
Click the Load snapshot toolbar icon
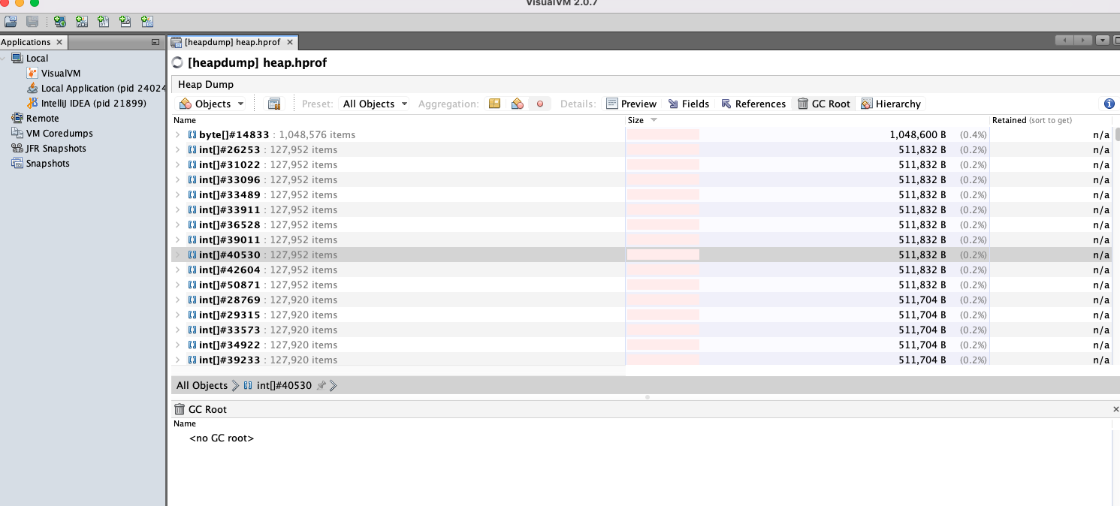11,22
